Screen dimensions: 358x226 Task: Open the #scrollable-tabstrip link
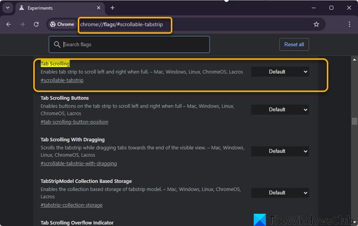tap(62, 80)
